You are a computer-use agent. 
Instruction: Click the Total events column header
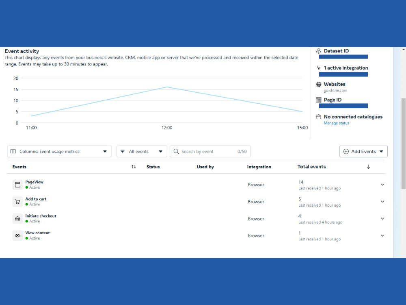click(311, 167)
